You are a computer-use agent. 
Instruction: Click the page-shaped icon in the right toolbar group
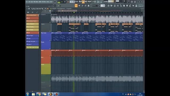click(124, 6)
